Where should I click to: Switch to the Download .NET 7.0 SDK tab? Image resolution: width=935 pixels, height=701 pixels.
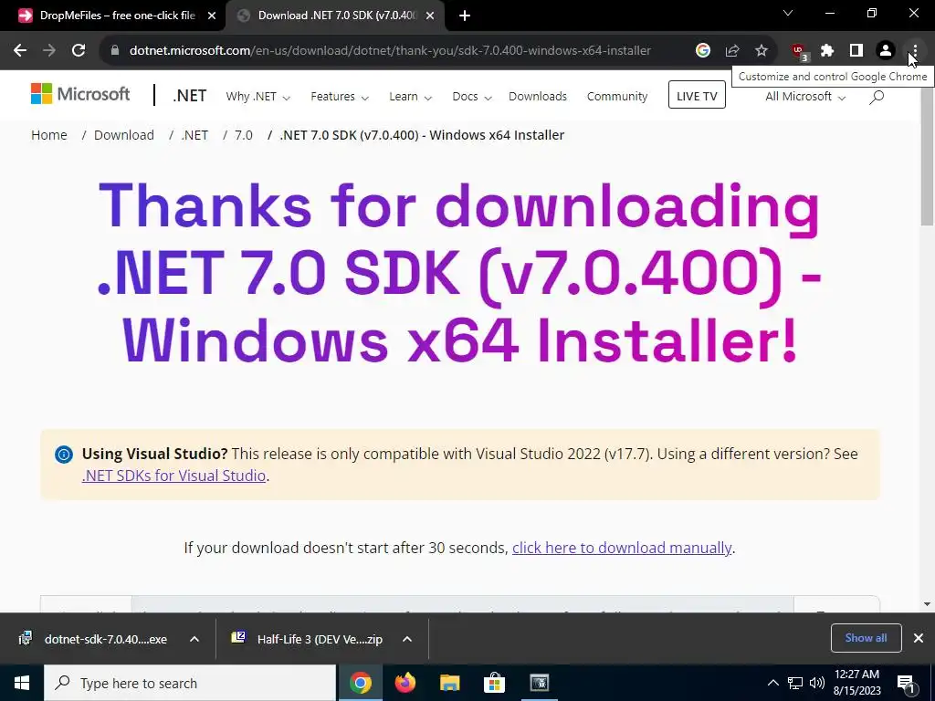point(337,16)
